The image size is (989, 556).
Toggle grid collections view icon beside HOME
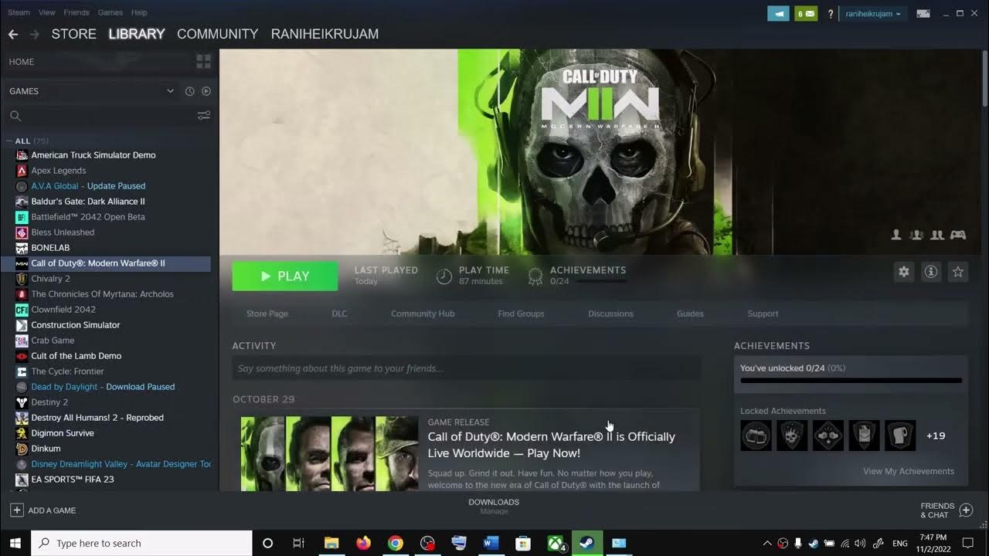pos(204,62)
